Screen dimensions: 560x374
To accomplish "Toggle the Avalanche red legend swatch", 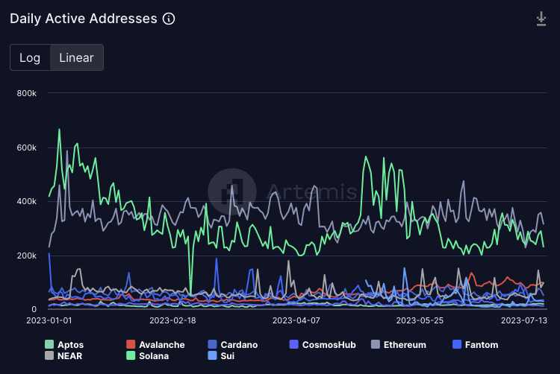I will coord(131,344).
